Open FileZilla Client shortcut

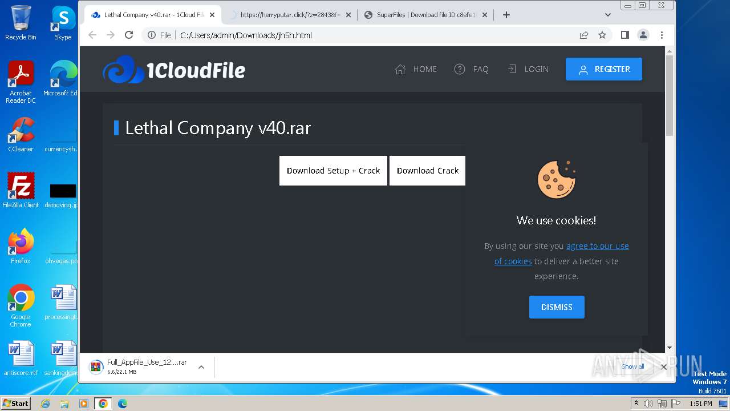[21, 191]
